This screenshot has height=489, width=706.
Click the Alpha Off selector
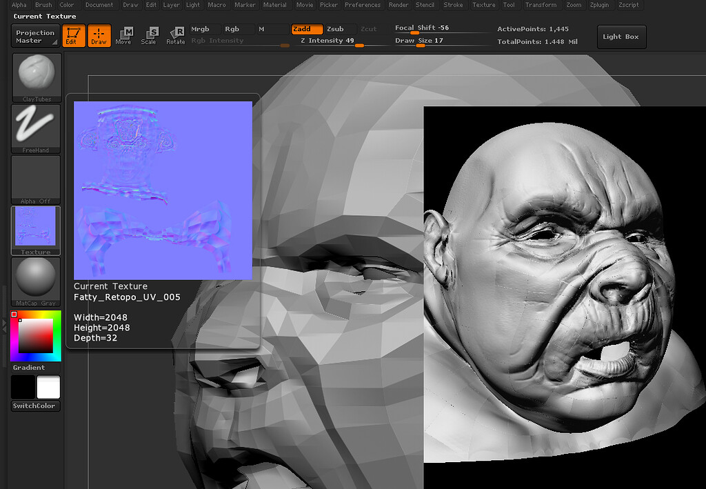click(35, 178)
